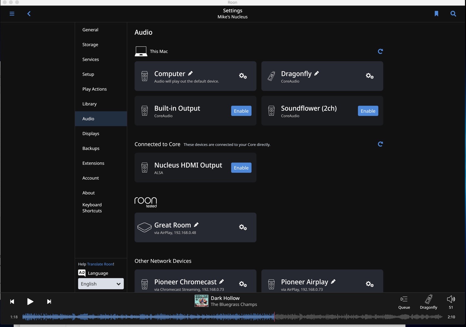Viewport: 466px width, 327px height.
Task: Click the 1:18 elapsed time display
Action: (14, 317)
